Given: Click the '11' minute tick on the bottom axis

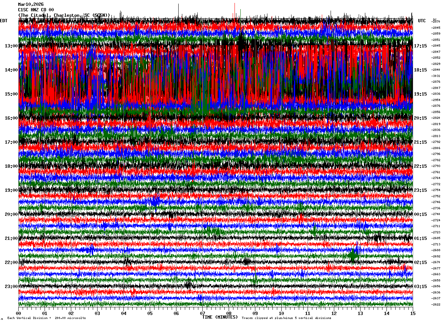Looking at the screenshot, I should click(x=308, y=313).
